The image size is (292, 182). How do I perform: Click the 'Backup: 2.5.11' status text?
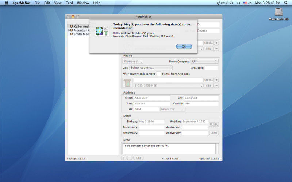[x=76, y=159]
